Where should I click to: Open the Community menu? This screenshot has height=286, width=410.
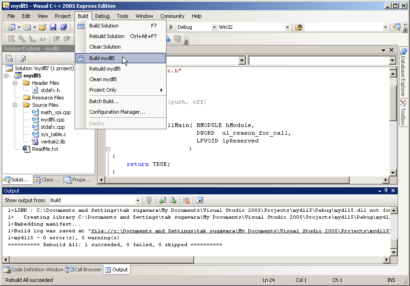click(173, 16)
